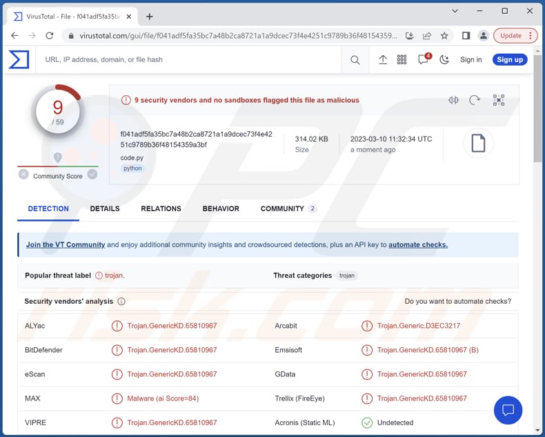Click the automate checks link
The height and width of the screenshot is (437, 545).
[418, 245]
